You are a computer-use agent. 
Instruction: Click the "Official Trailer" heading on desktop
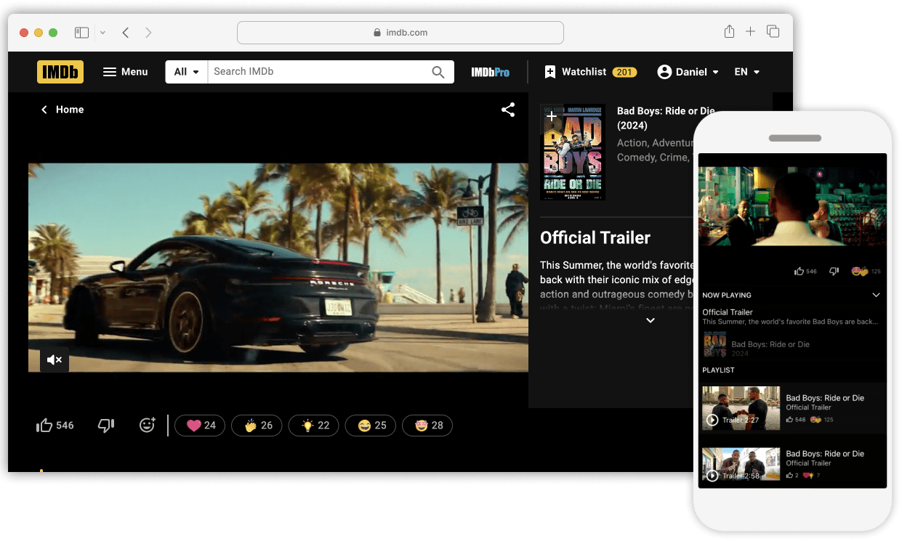(x=595, y=238)
